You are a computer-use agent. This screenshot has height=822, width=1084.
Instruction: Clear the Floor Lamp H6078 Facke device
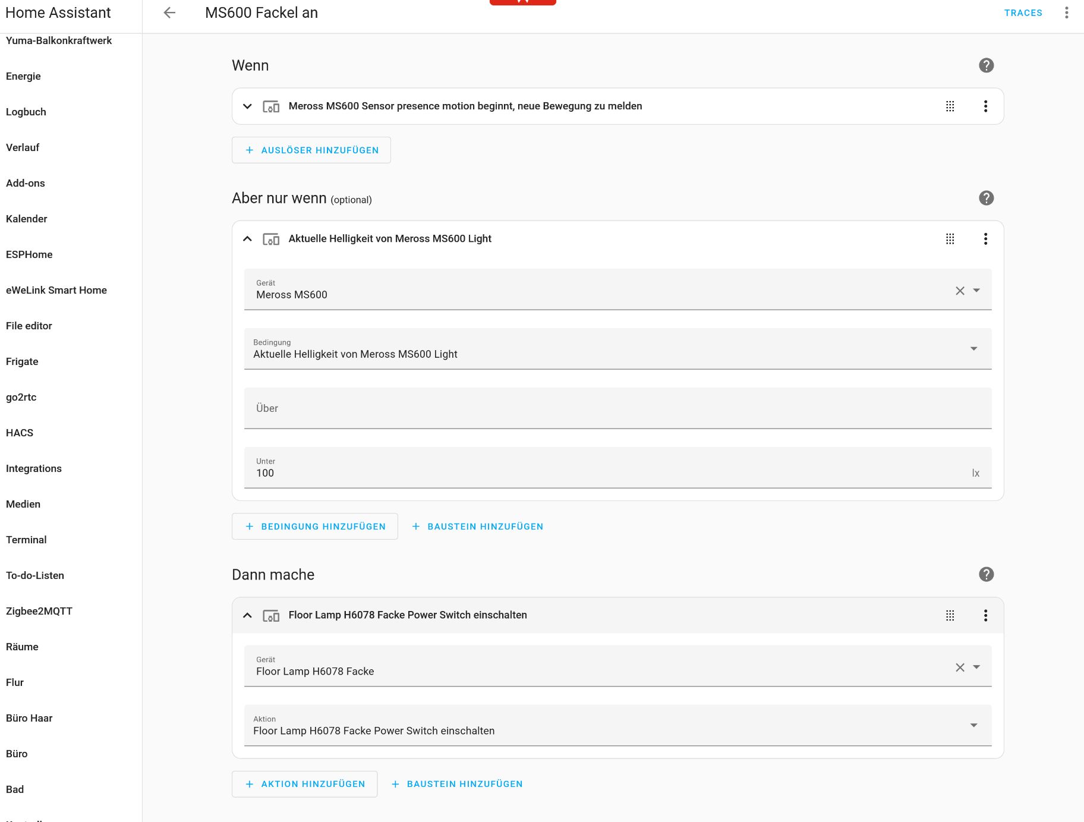coord(960,667)
